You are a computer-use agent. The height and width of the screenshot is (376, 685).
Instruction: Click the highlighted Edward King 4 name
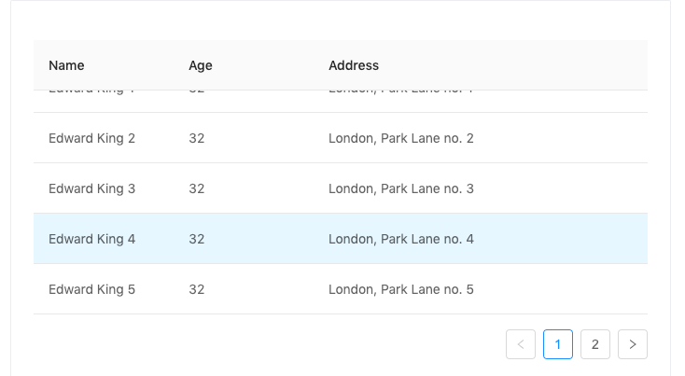(x=92, y=239)
